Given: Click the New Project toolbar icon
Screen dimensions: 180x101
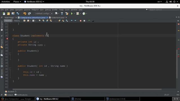Looking at the screenshot, I should click(8, 14).
